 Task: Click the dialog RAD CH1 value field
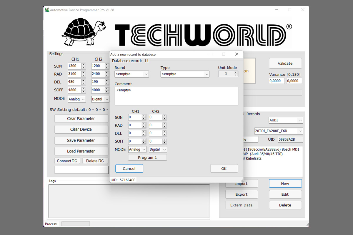(135, 125)
